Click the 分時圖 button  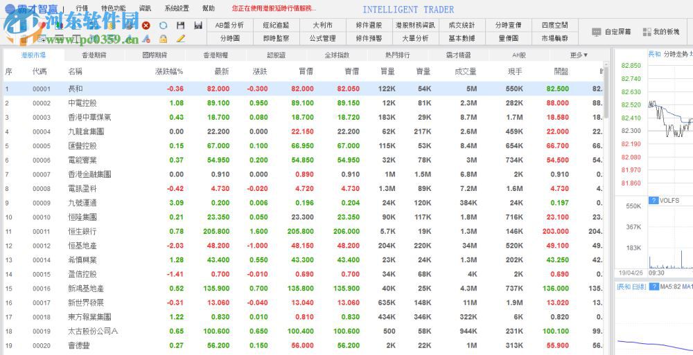[x=229, y=39]
